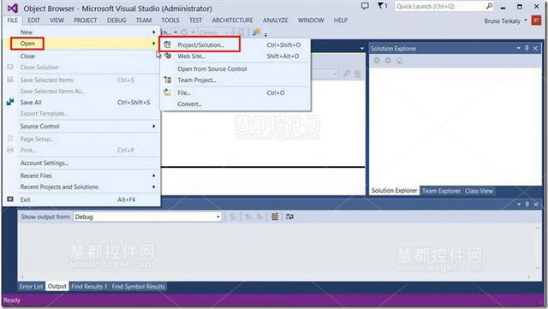The width and height of the screenshot is (548, 309).
Task: Toggle auto-hide pin on Output panel
Action: point(527,204)
